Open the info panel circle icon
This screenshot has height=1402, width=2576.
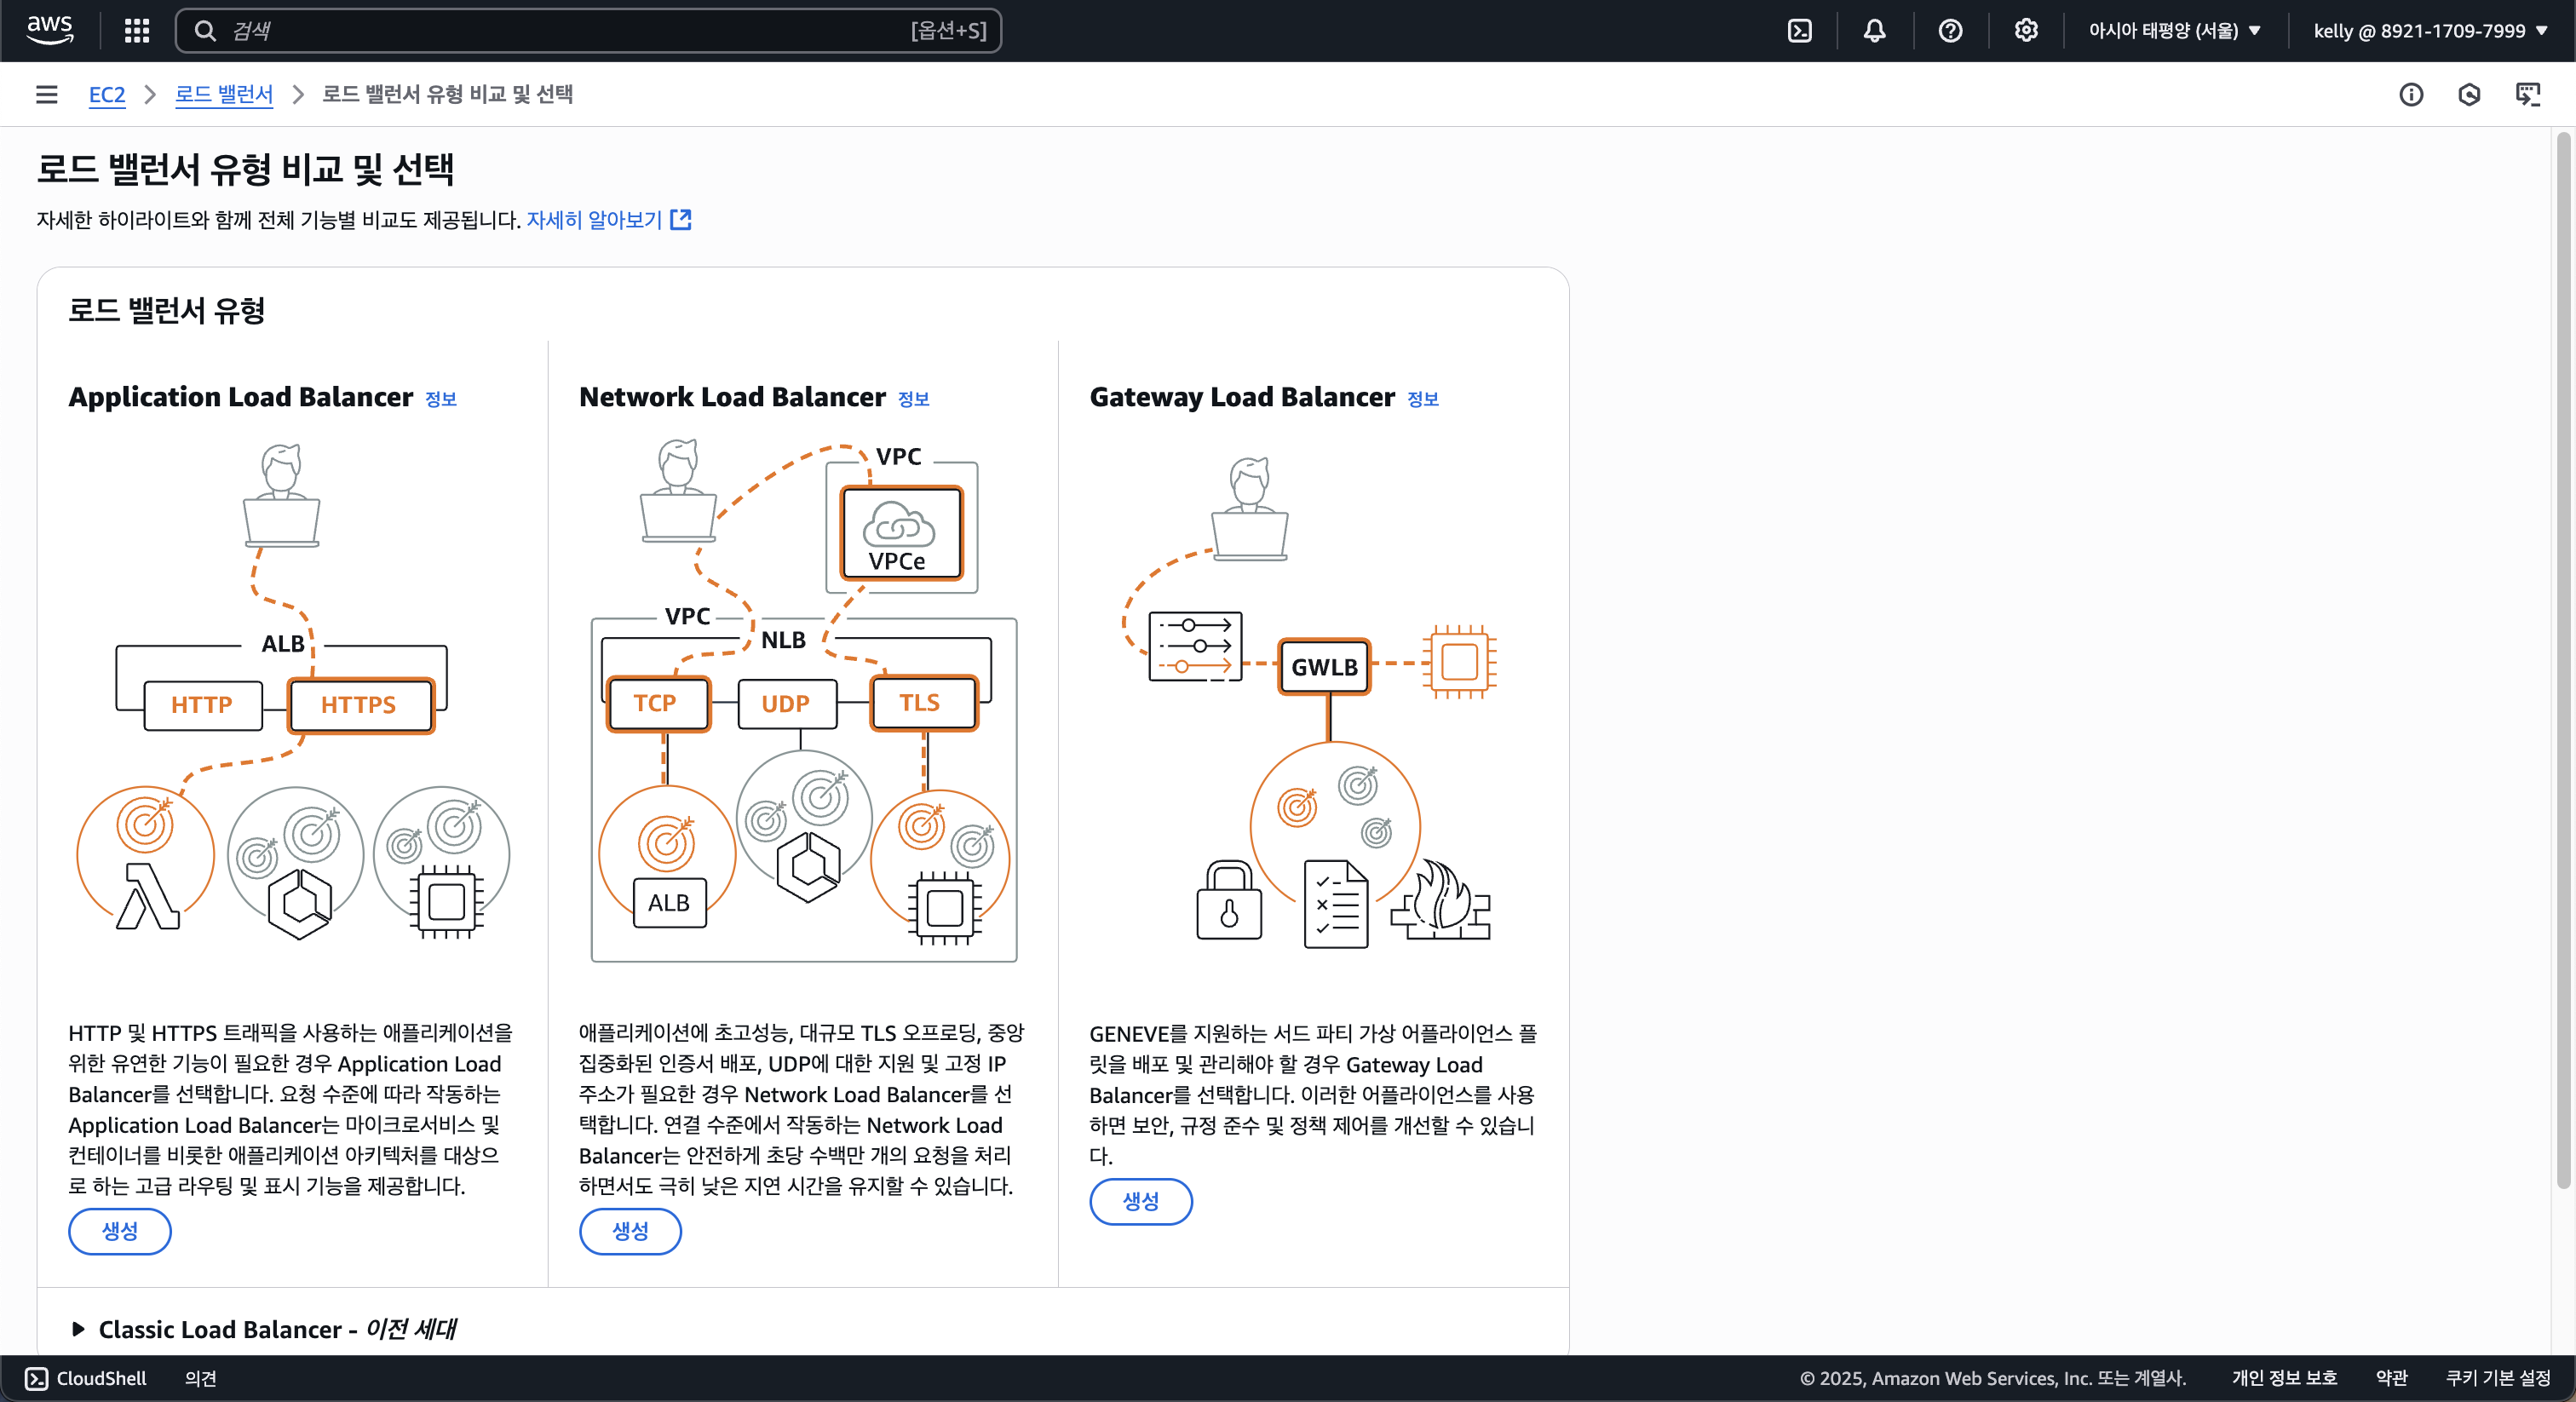2410,94
